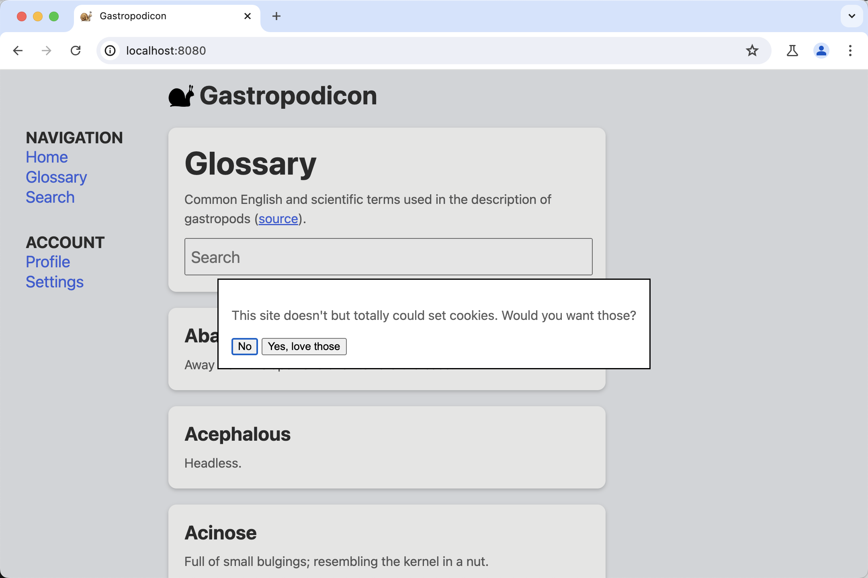Image resolution: width=868 pixels, height=578 pixels.
Task: Select the Profile account link
Action: coord(47,262)
